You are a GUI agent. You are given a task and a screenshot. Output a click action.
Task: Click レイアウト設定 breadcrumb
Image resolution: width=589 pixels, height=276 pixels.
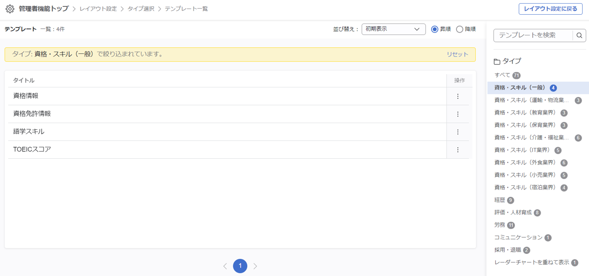click(98, 9)
